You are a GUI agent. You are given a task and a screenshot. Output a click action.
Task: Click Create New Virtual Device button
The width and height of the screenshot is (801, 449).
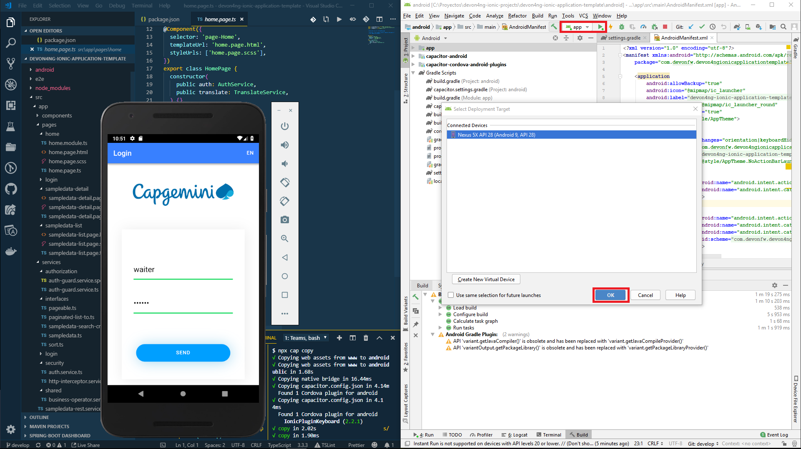[x=486, y=279]
